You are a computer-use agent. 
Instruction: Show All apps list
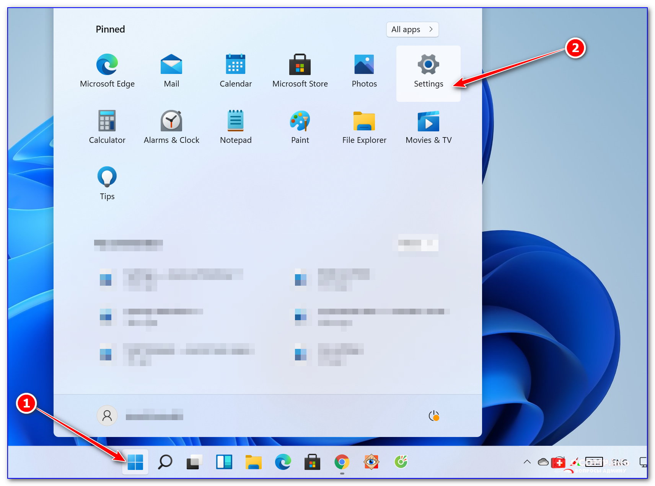pyautogui.click(x=412, y=29)
